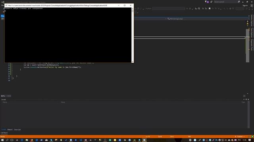Open the Call Stack tab
The height and width of the screenshot is (142, 254).
tap(4, 133)
